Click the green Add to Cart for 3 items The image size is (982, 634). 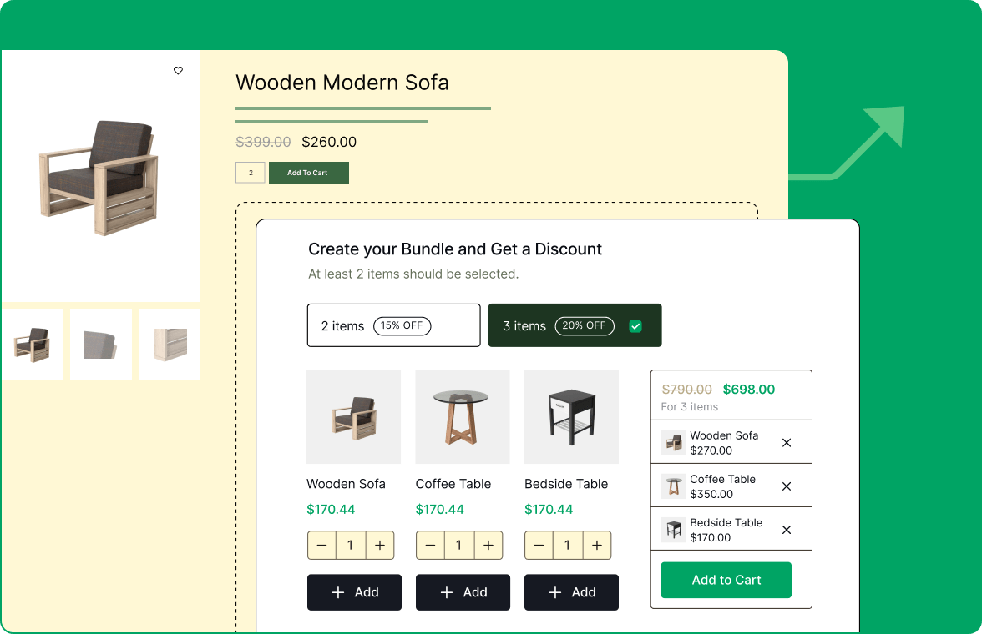point(726,580)
